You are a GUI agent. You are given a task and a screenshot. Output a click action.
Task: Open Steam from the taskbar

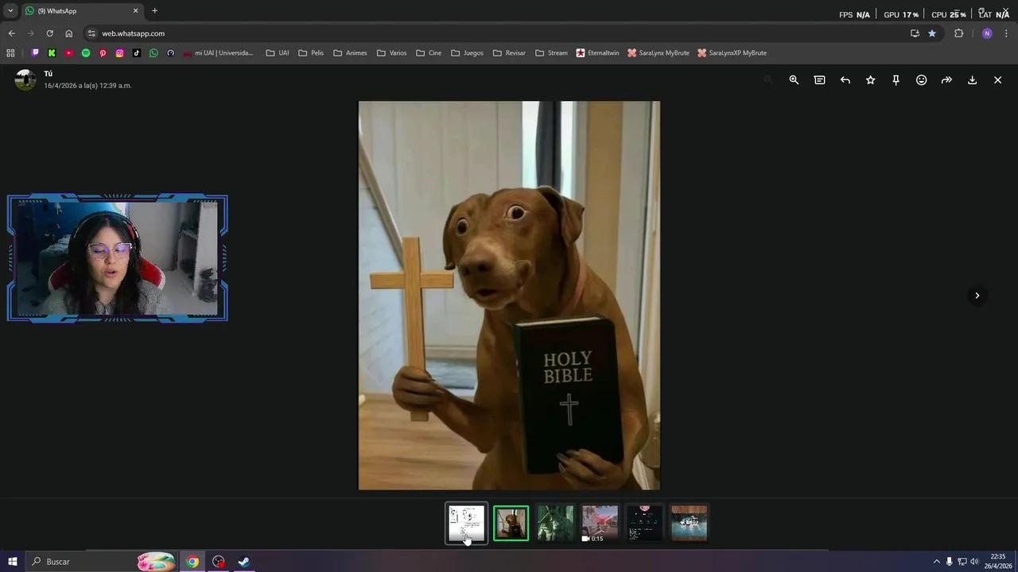[243, 562]
